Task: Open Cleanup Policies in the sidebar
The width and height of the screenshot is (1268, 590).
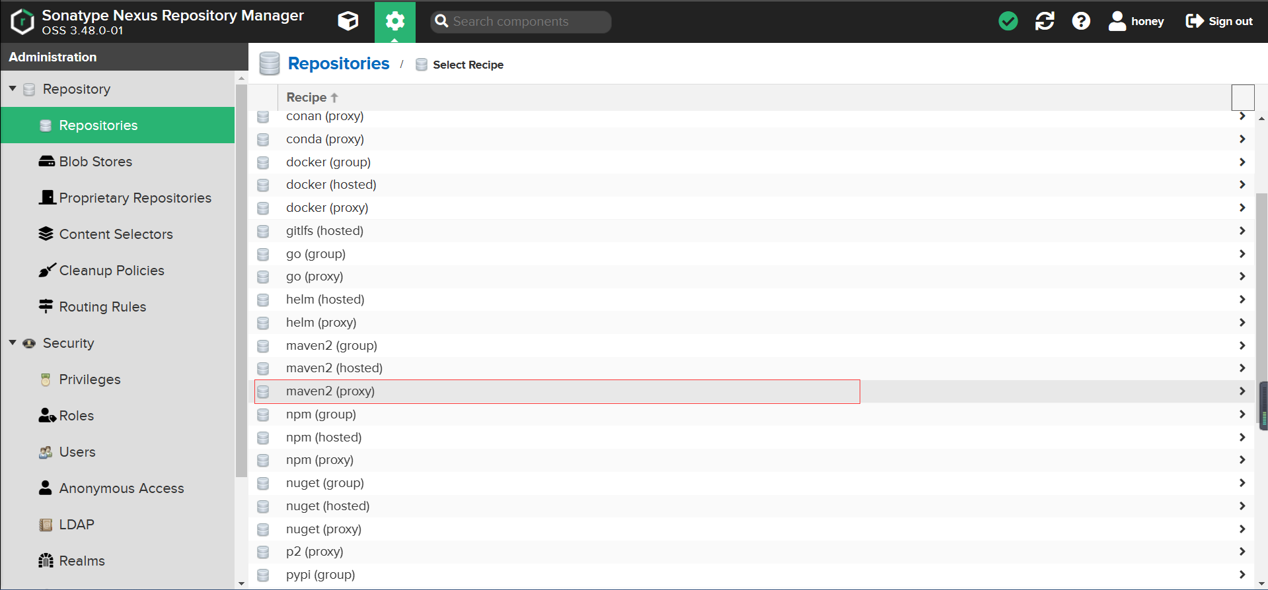Action: coord(118,270)
